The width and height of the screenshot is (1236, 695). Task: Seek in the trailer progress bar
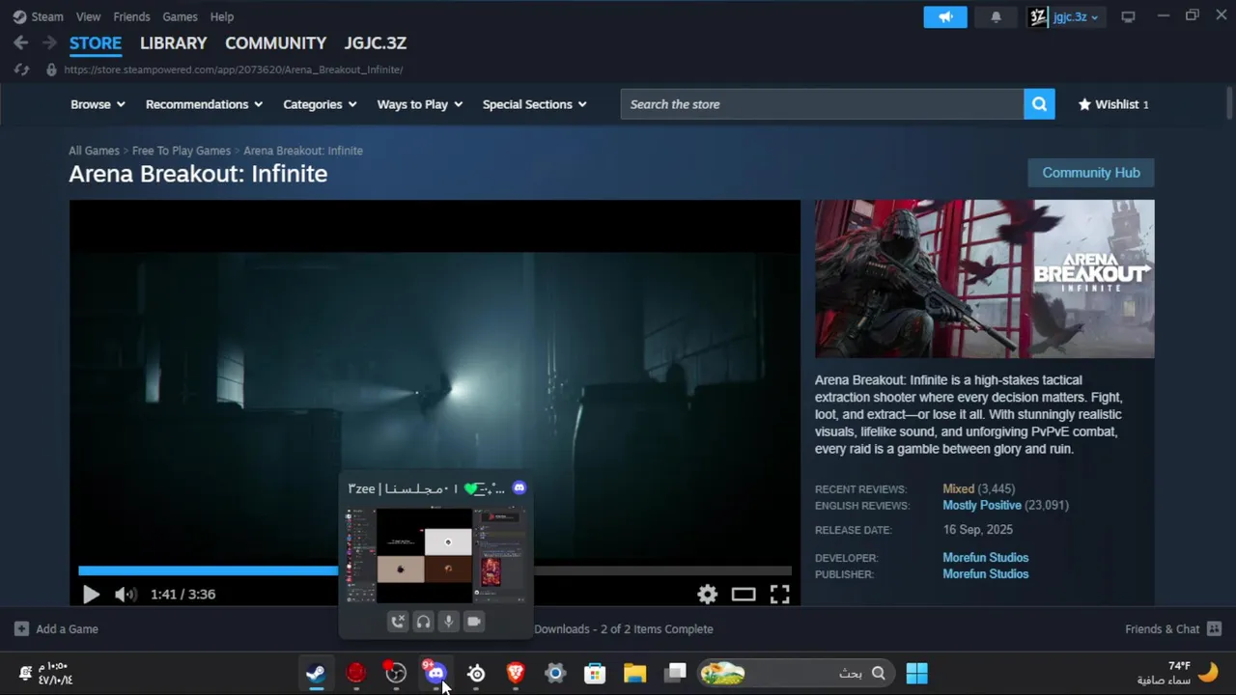coord(435,570)
